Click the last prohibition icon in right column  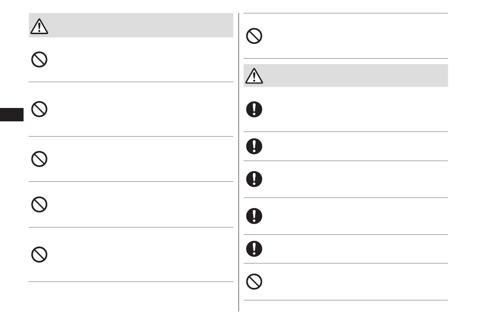254,282
